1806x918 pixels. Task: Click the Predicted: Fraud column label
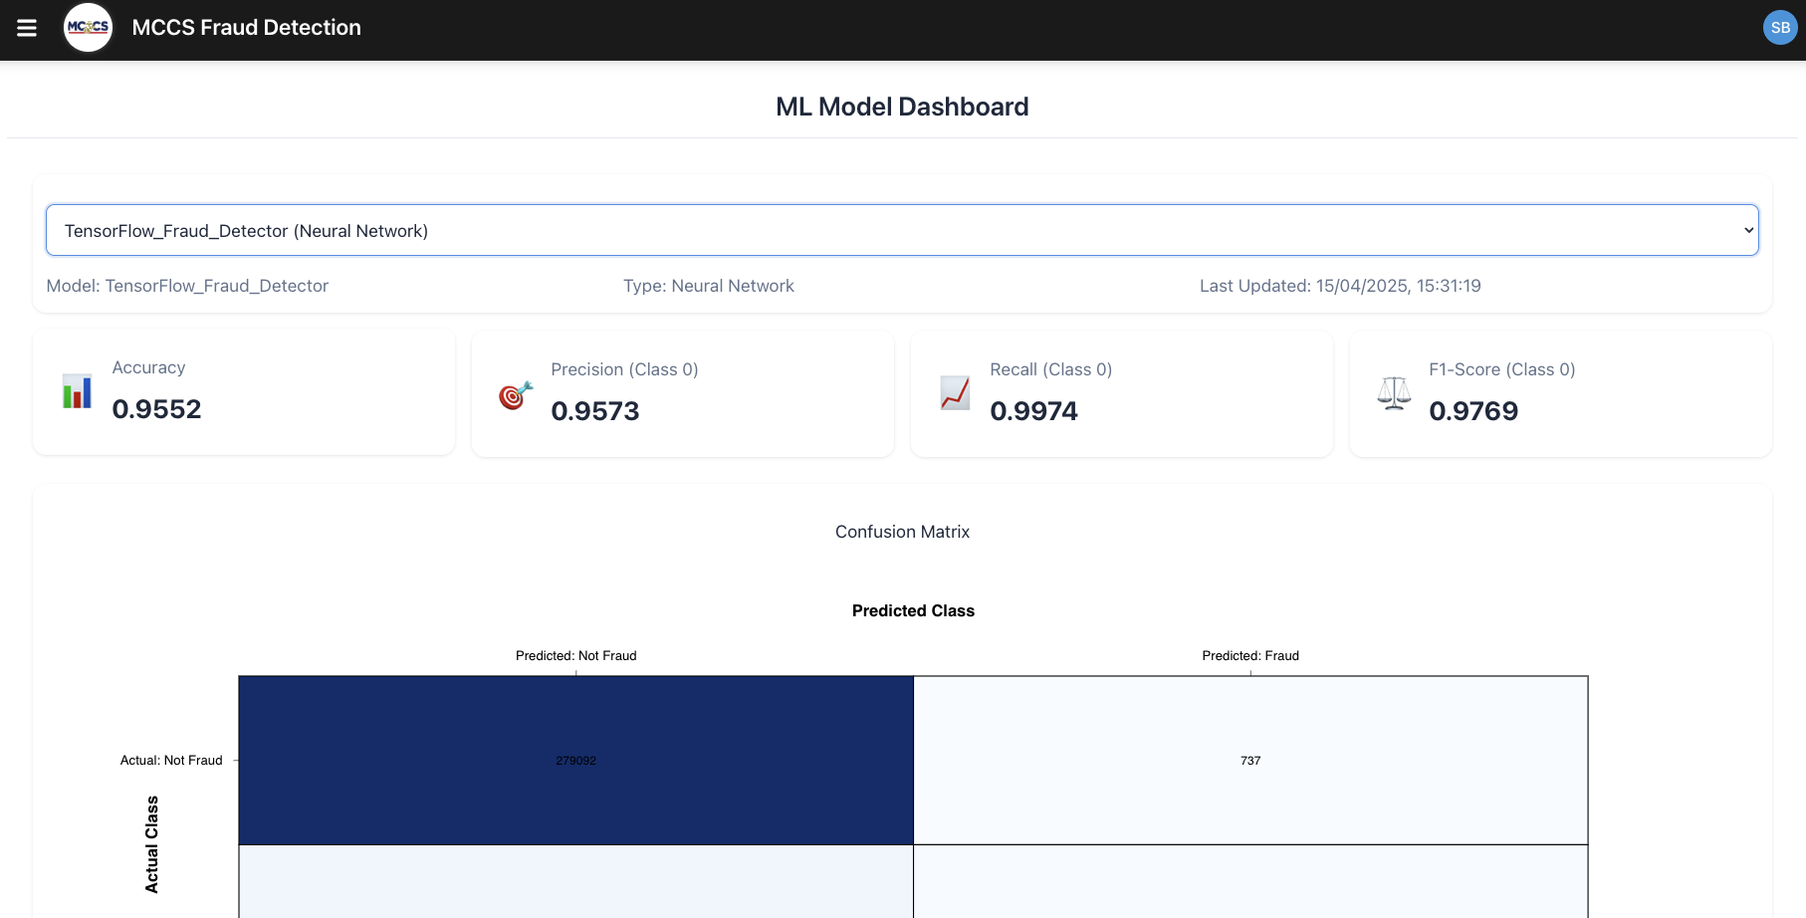click(1249, 655)
